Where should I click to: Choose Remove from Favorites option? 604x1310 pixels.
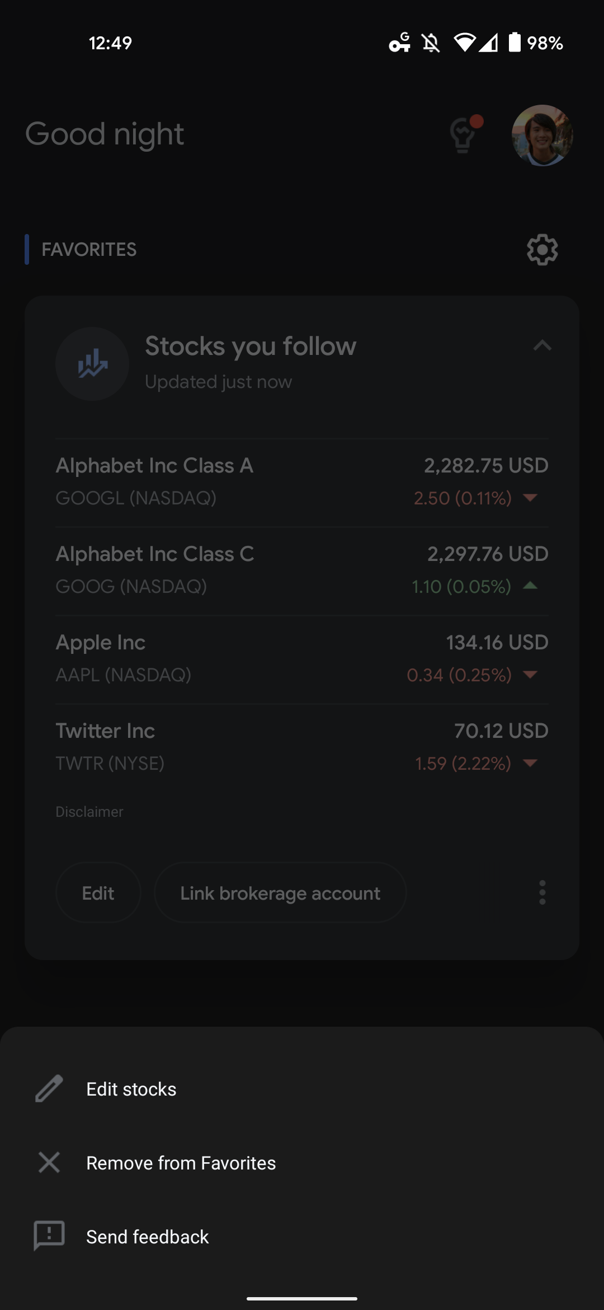point(181,1163)
